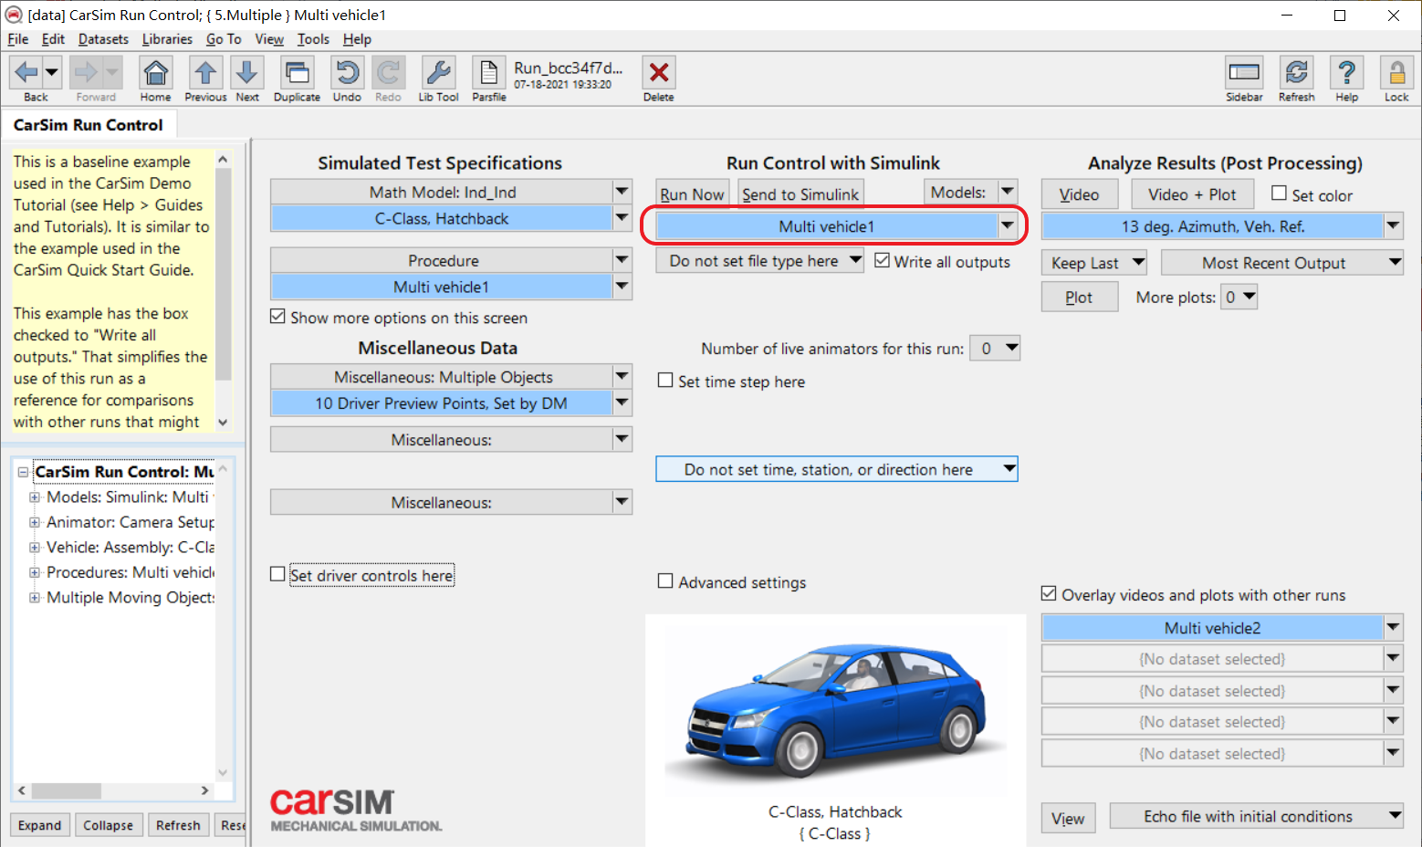Viewport: 1422px width, 847px height.
Task: Click the Collapse tree button
Action: point(108,824)
